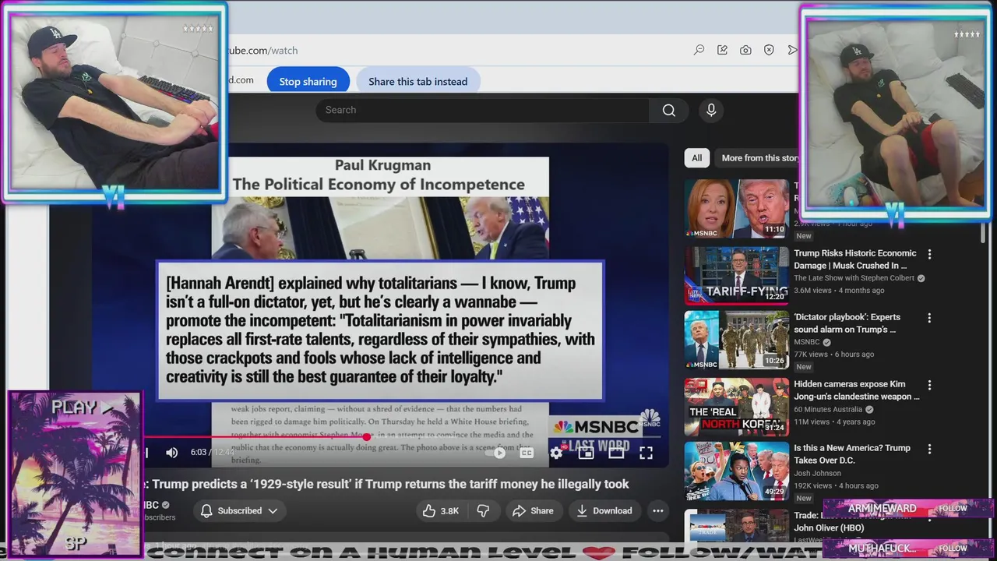Image resolution: width=997 pixels, height=561 pixels.
Task: Open the 60 Minutes Australia channel name
Action: tap(828, 409)
